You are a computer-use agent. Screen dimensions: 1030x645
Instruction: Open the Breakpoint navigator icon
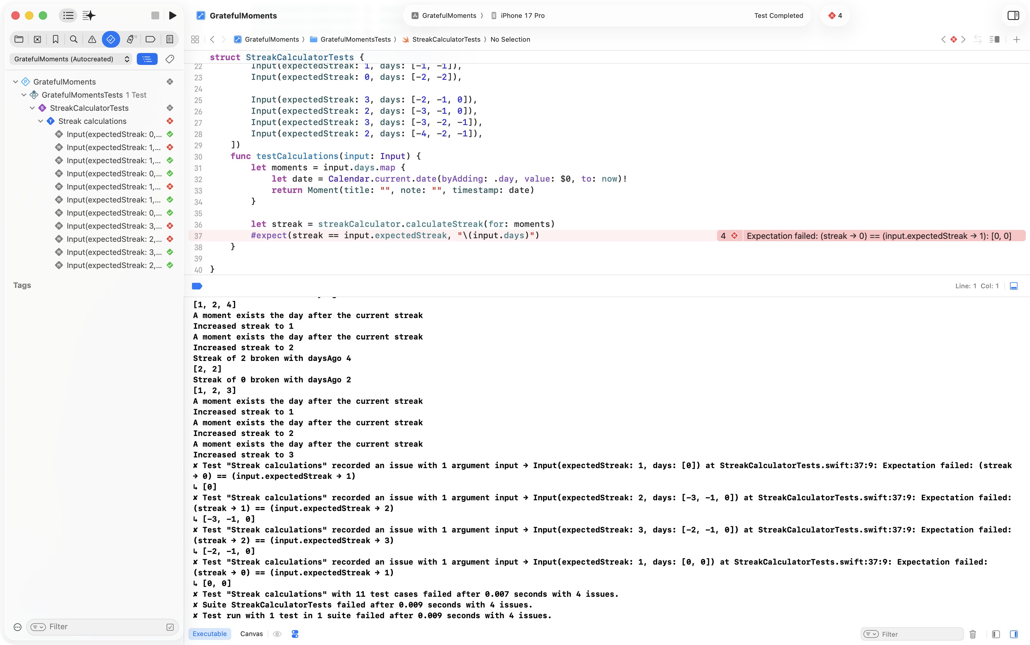click(x=150, y=39)
